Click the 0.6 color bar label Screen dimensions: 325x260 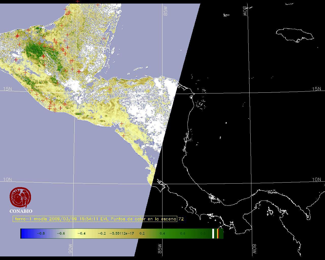click(x=183, y=233)
